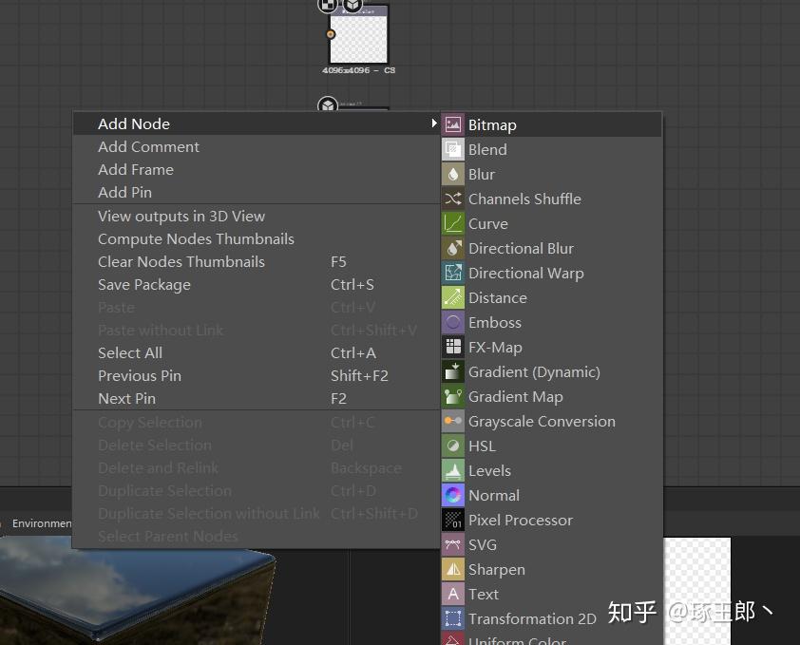
Task: Select Levels node label
Action: tap(490, 471)
